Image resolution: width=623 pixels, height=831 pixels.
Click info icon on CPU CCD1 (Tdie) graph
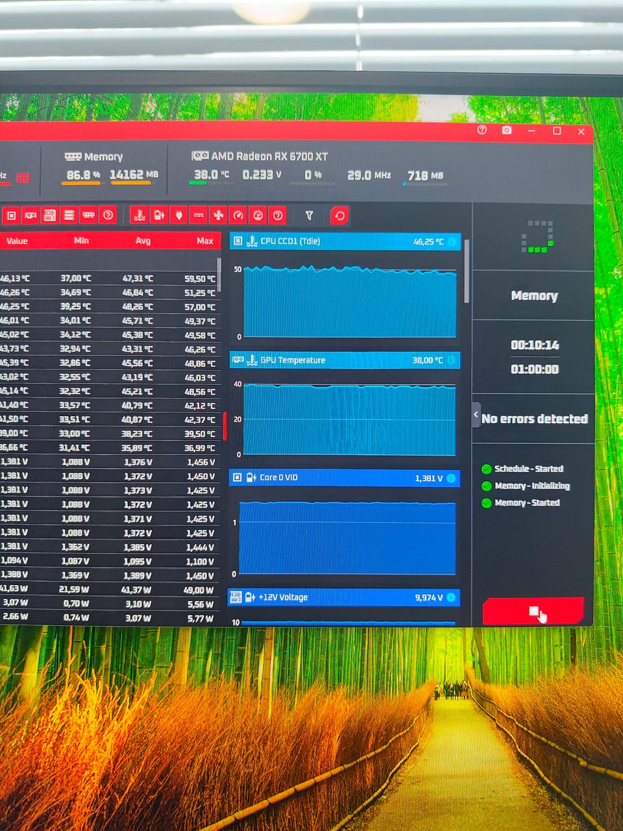[452, 242]
